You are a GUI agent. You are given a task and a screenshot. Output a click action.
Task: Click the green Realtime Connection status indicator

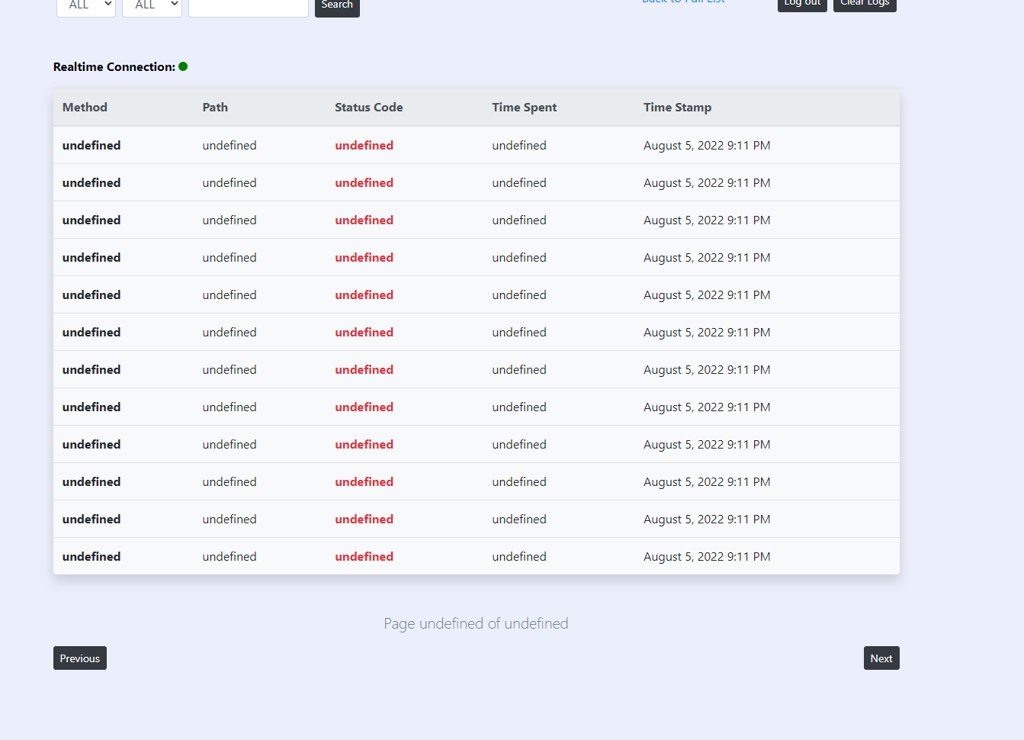[182, 66]
